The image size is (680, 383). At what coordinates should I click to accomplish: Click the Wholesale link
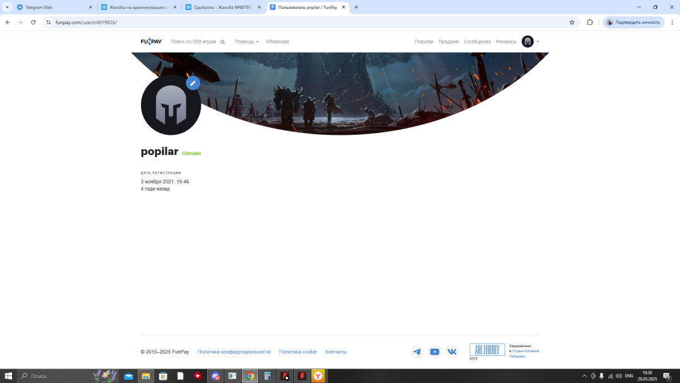[278, 42]
